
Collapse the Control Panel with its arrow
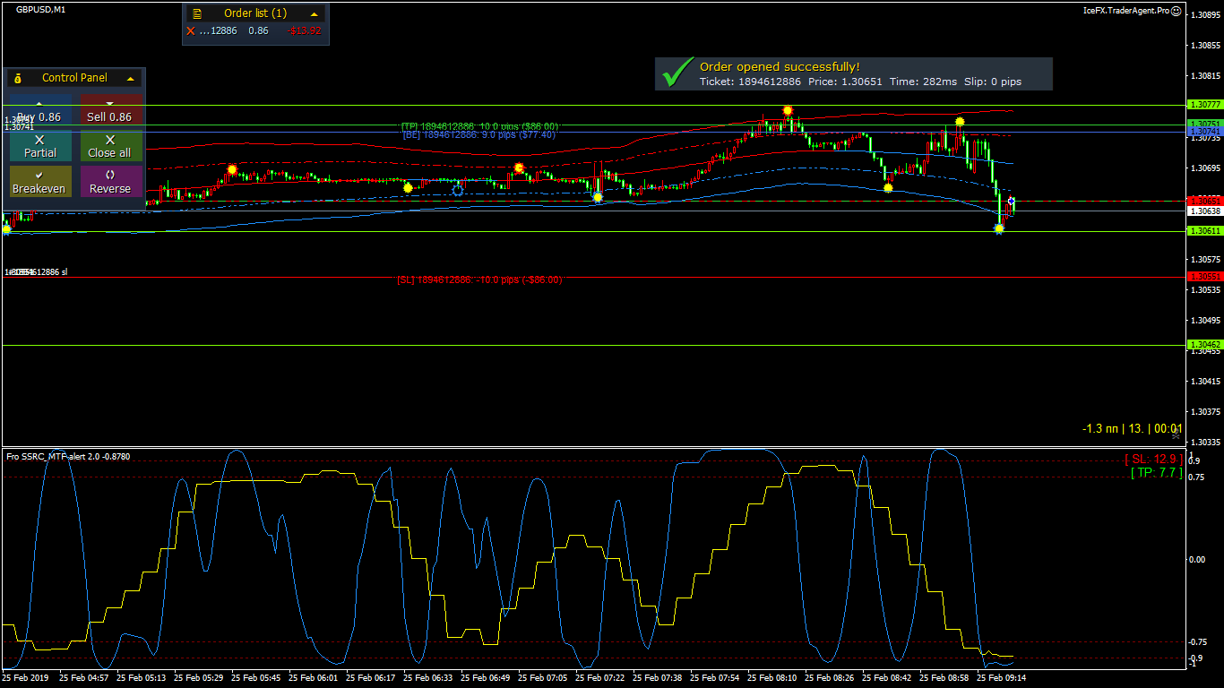(x=131, y=78)
